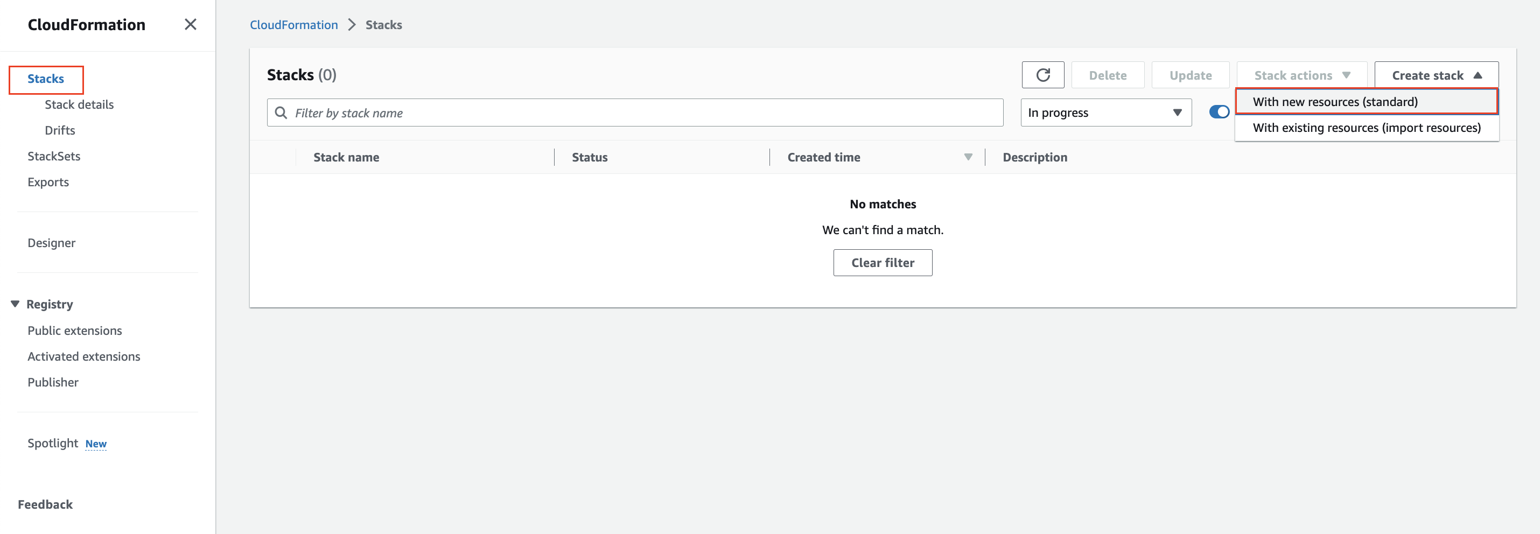This screenshot has height=534, width=1540.
Task: Open the Stack actions dropdown
Action: [x=1301, y=75]
